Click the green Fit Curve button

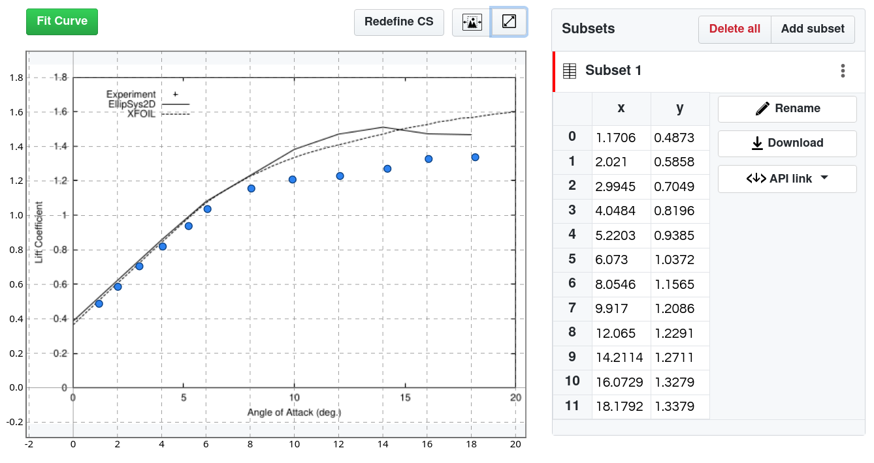tap(62, 22)
